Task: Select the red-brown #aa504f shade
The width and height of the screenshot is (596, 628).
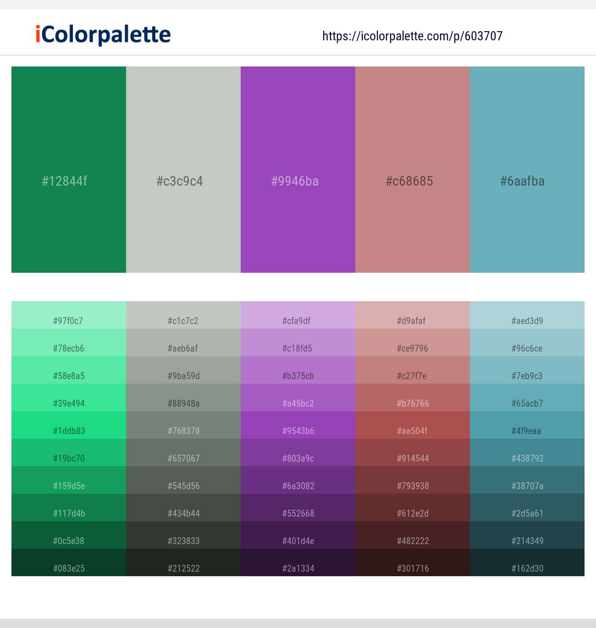Action: pyautogui.click(x=413, y=425)
